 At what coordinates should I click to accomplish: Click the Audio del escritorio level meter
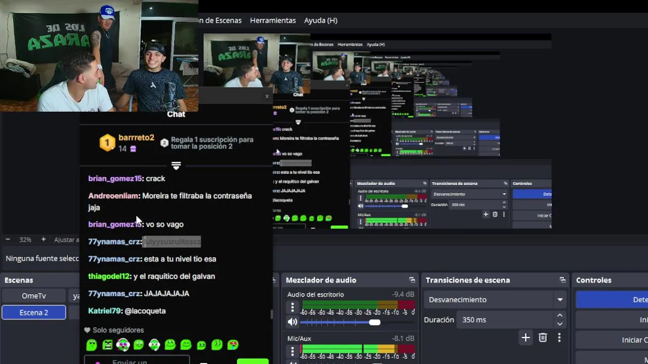(358, 305)
